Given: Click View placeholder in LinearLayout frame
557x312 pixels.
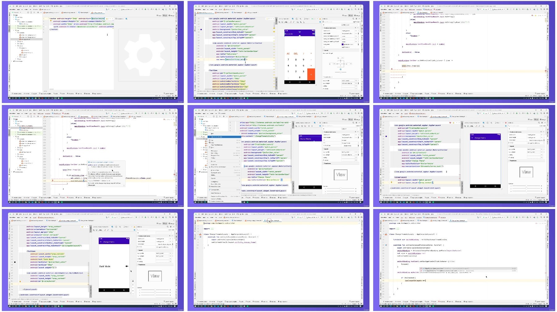Looking at the screenshot, I should [526, 172].
